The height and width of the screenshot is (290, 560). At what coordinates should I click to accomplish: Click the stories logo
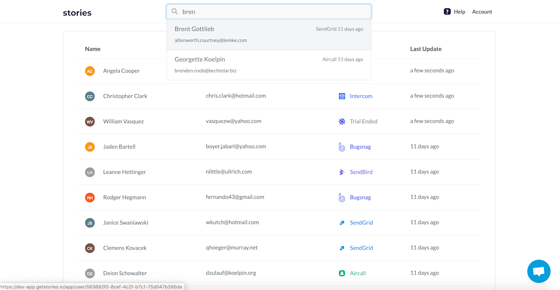pos(77,13)
